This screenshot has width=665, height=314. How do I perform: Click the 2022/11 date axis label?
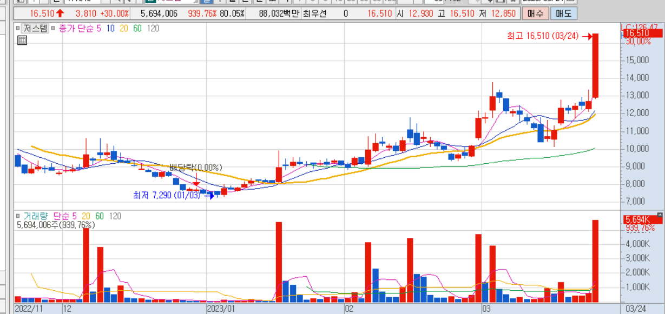[28, 309]
